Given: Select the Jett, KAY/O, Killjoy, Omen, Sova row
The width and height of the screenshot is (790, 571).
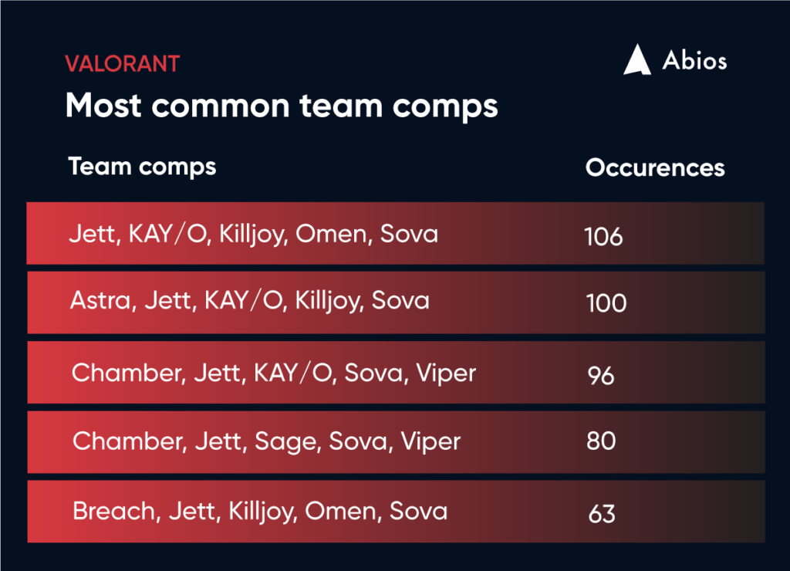Looking at the screenshot, I should [x=396, y=233].
